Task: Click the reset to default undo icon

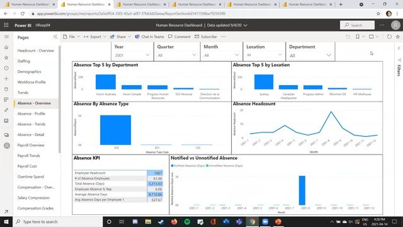Action: [348, 37]
